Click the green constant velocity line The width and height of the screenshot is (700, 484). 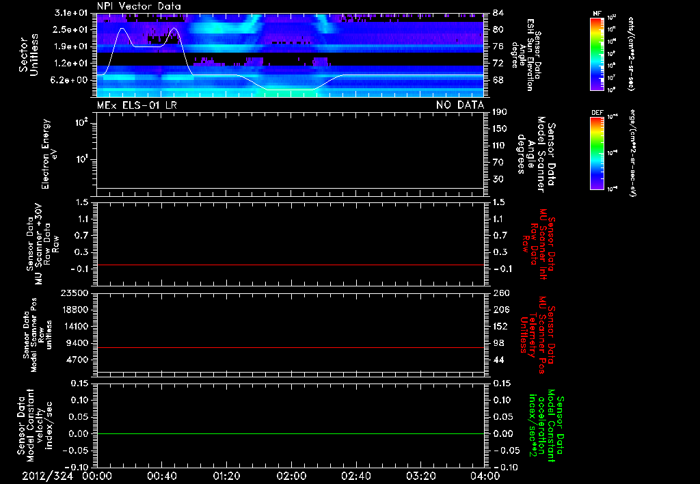290,433
